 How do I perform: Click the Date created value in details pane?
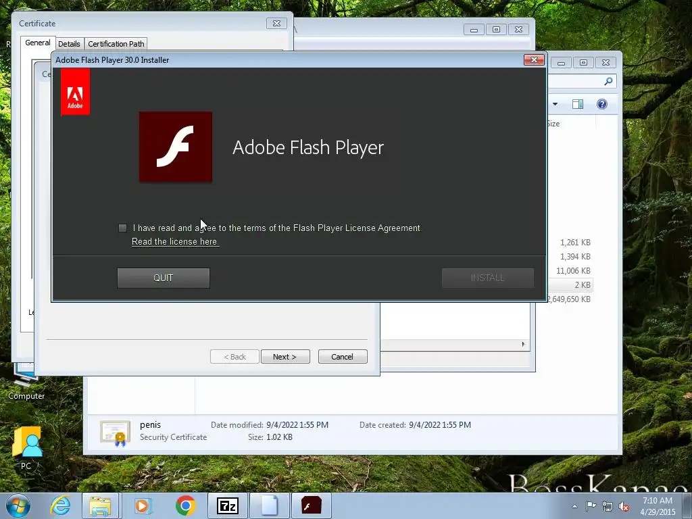coord(439,424)
